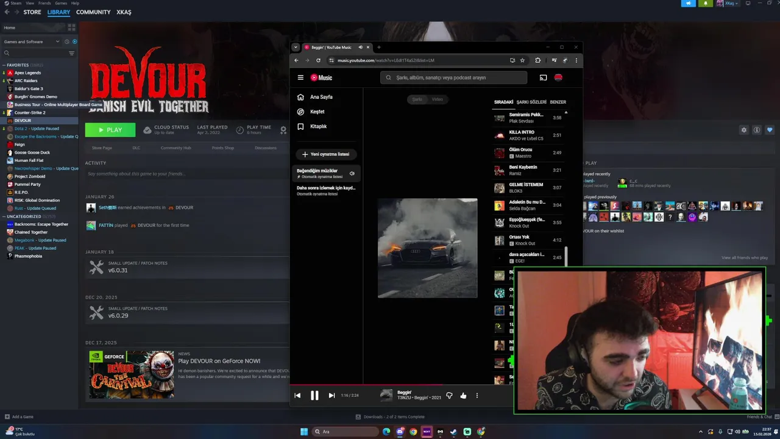
Task: Open the XKAŞ profile tab in Steam
Action: click(x=124, y=12)
